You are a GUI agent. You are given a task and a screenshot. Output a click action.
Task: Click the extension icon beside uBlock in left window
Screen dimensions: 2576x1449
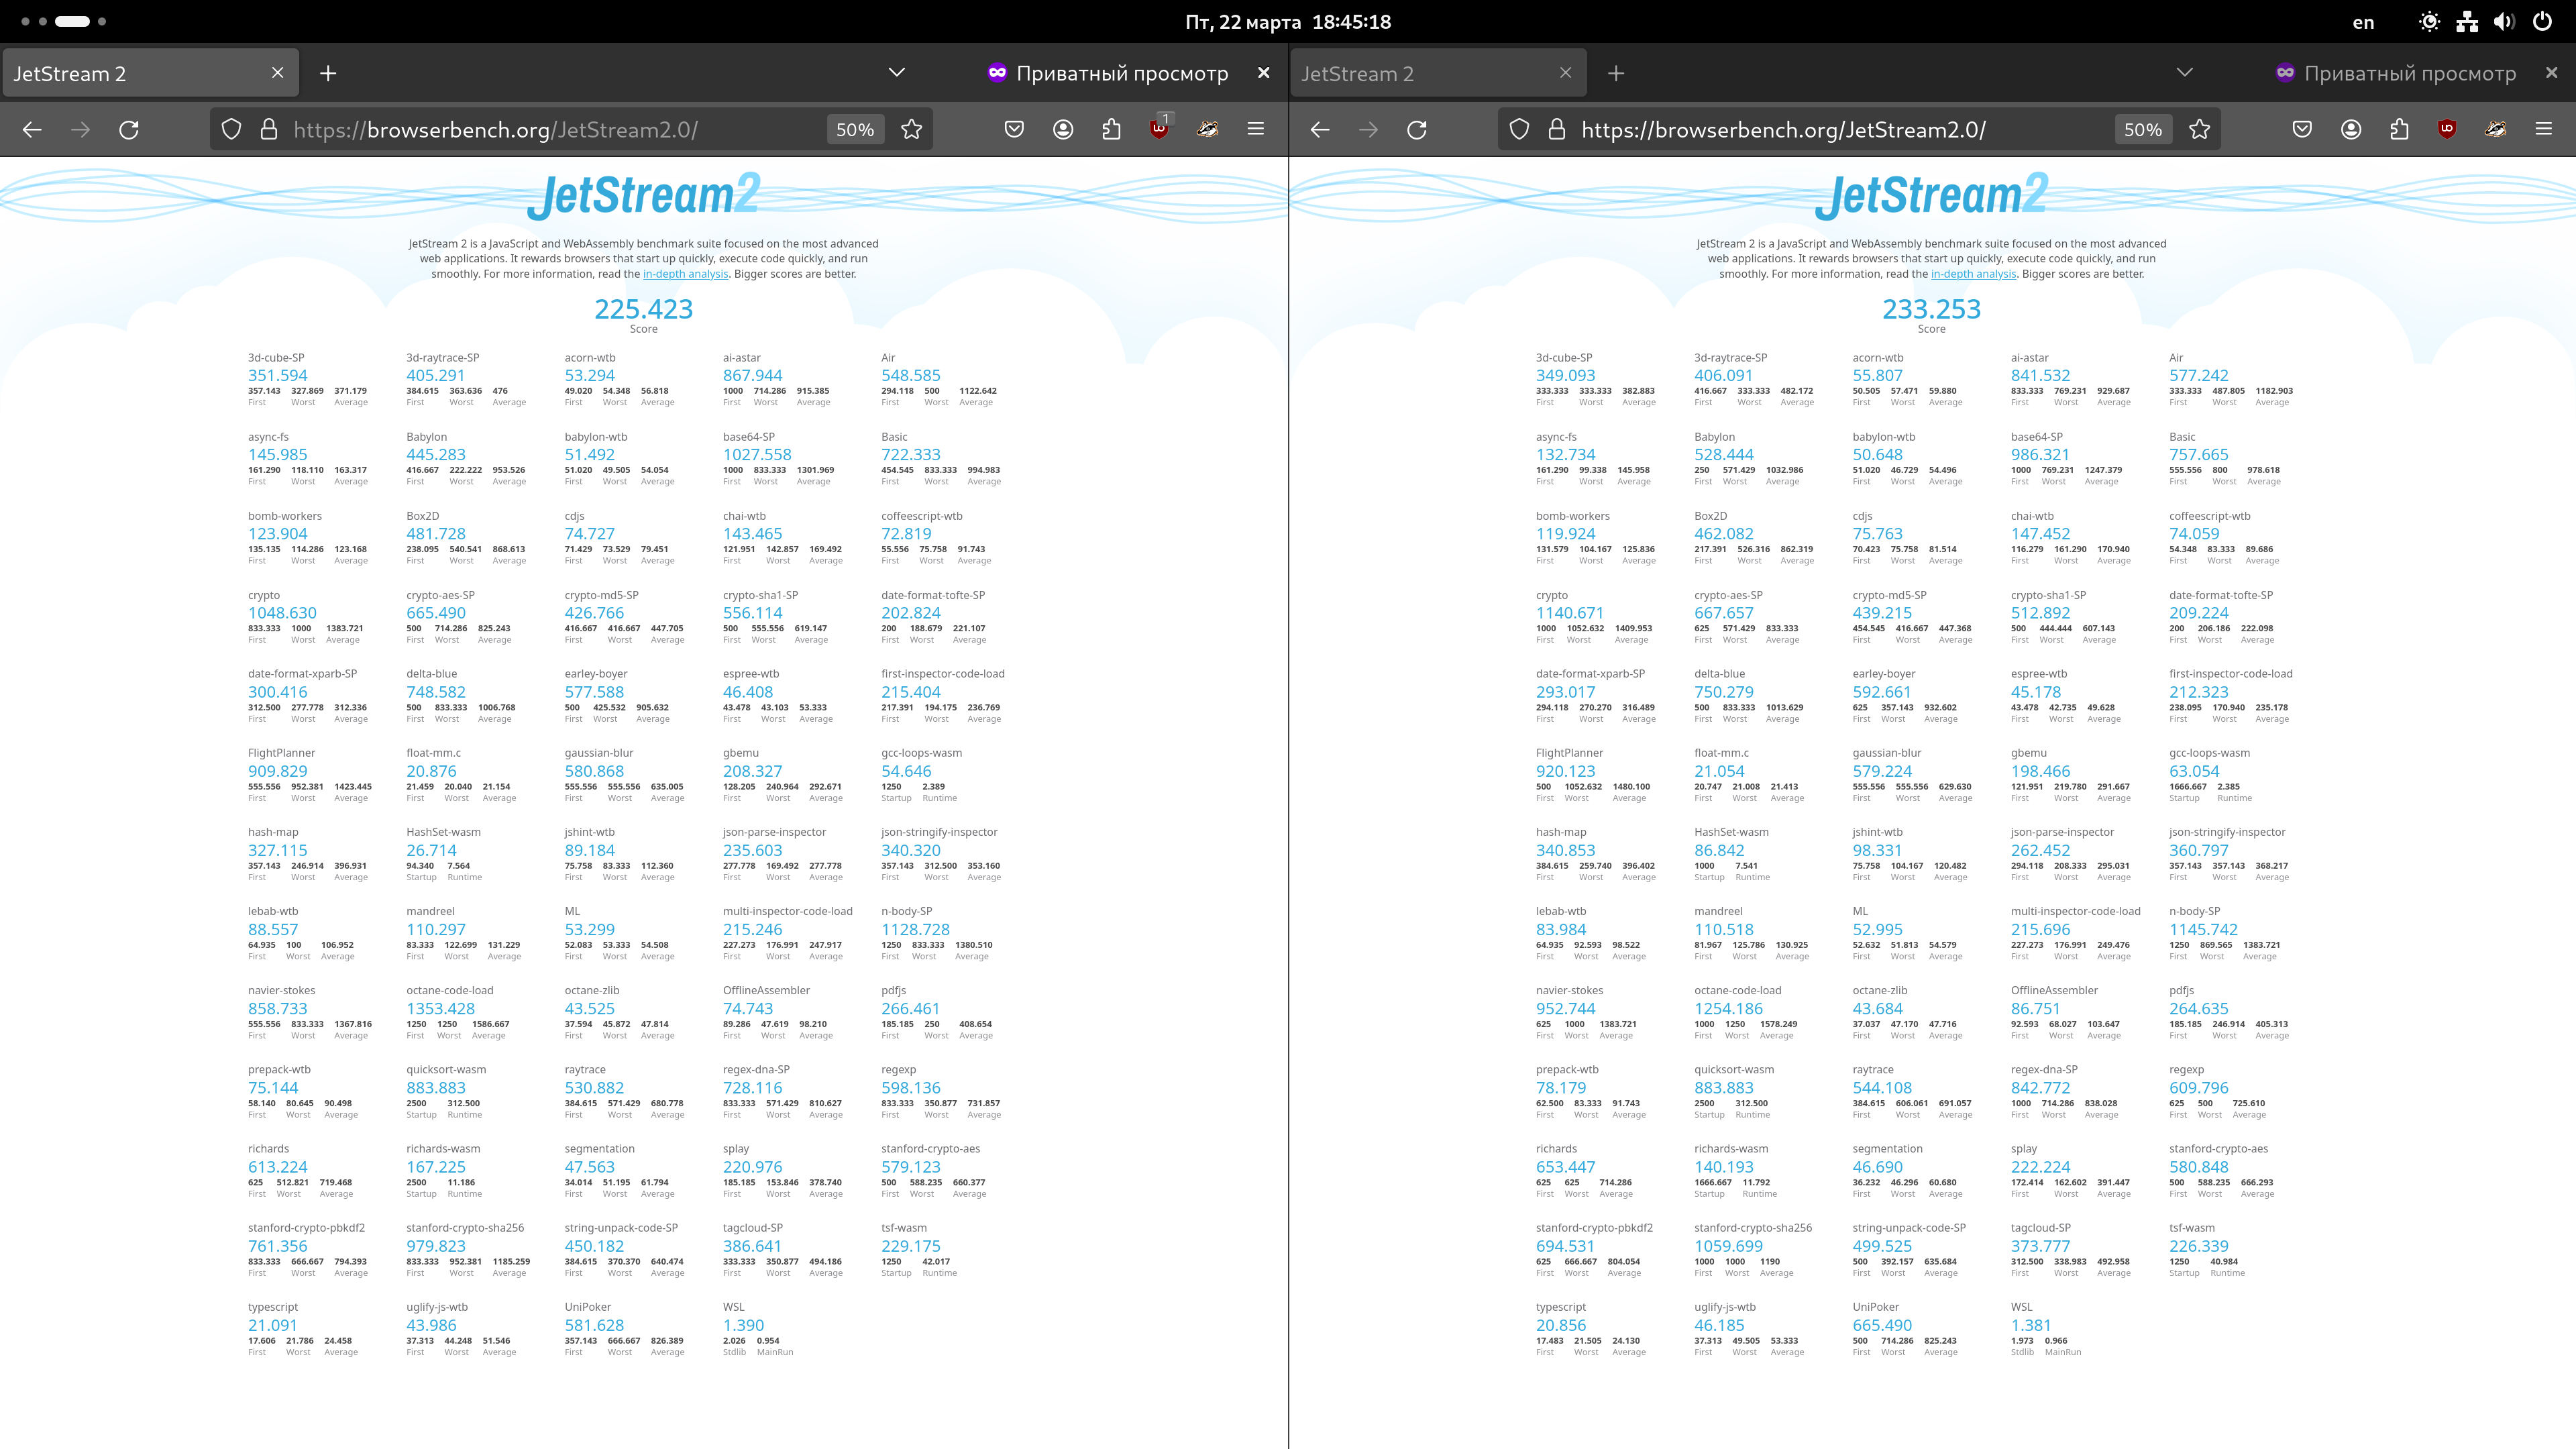pos(1207,129)
